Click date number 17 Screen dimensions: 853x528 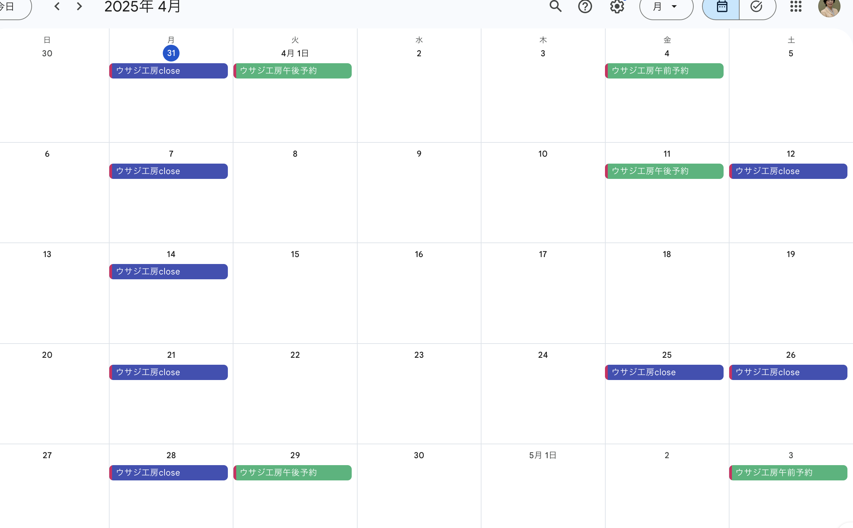point(542,254)
